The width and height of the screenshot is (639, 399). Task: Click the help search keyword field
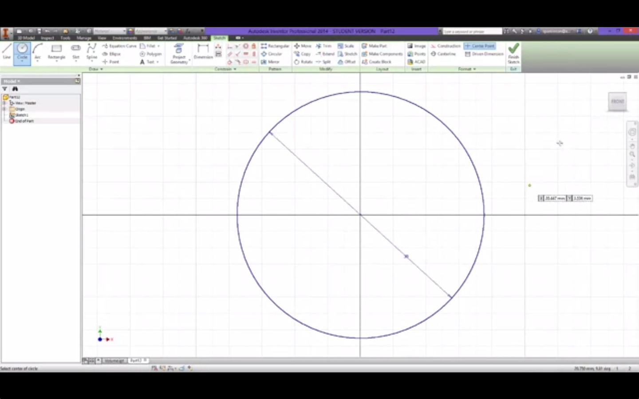tap(473, 31)
